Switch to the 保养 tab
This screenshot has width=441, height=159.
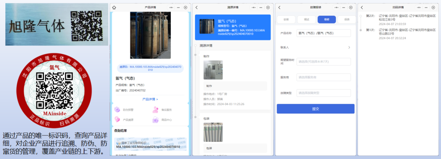point(347,20)
